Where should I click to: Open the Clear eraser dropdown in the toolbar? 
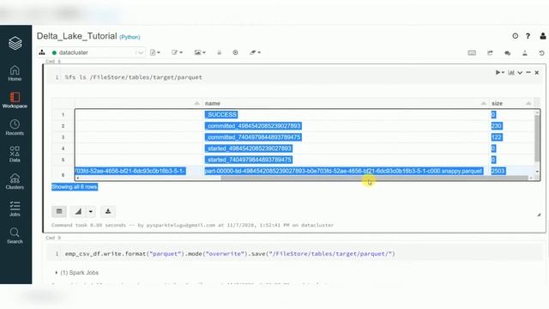point(255,52)
